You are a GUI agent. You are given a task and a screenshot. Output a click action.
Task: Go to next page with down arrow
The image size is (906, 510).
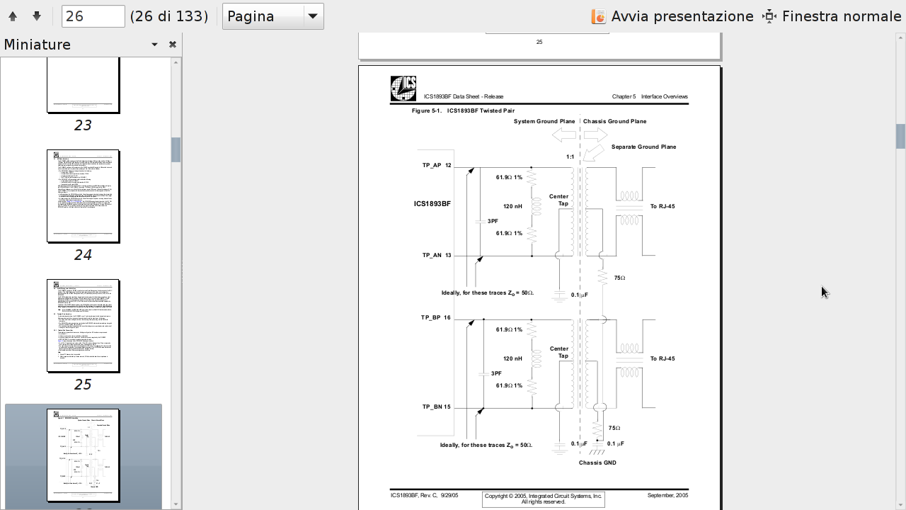pyautogui.click(x=37, y=16)
